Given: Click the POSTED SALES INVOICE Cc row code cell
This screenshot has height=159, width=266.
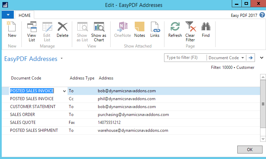Looking at the screenshot, I should click(x=32, y=99).
